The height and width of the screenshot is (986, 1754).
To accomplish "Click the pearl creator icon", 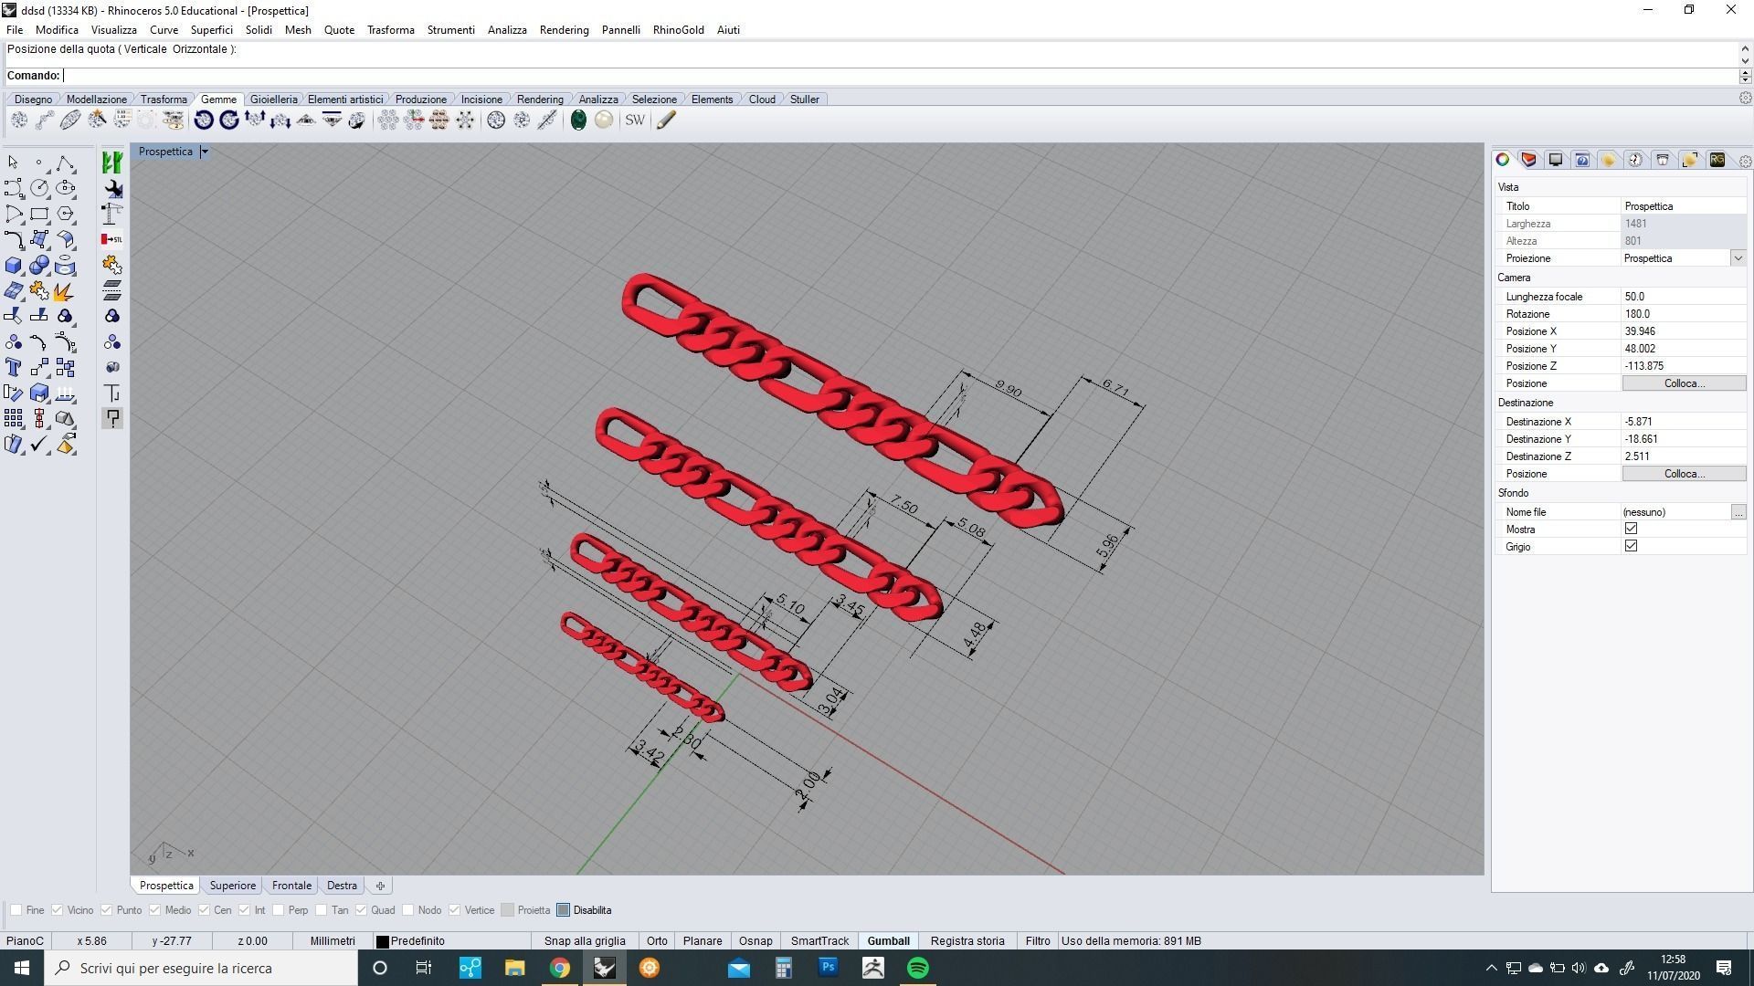I will point(604,120).
